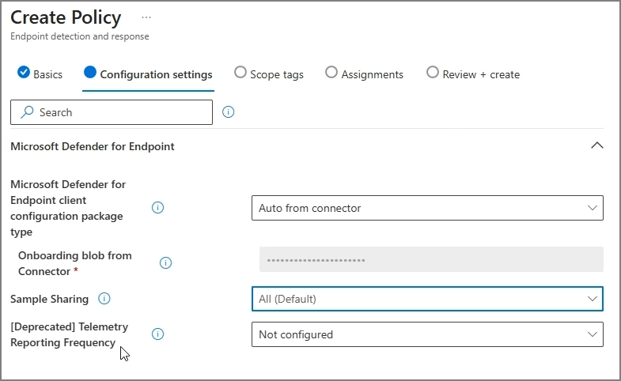Viewport: 621px width, 381px height.
Task: Go back to the Basics step
Action: [40, 74]
